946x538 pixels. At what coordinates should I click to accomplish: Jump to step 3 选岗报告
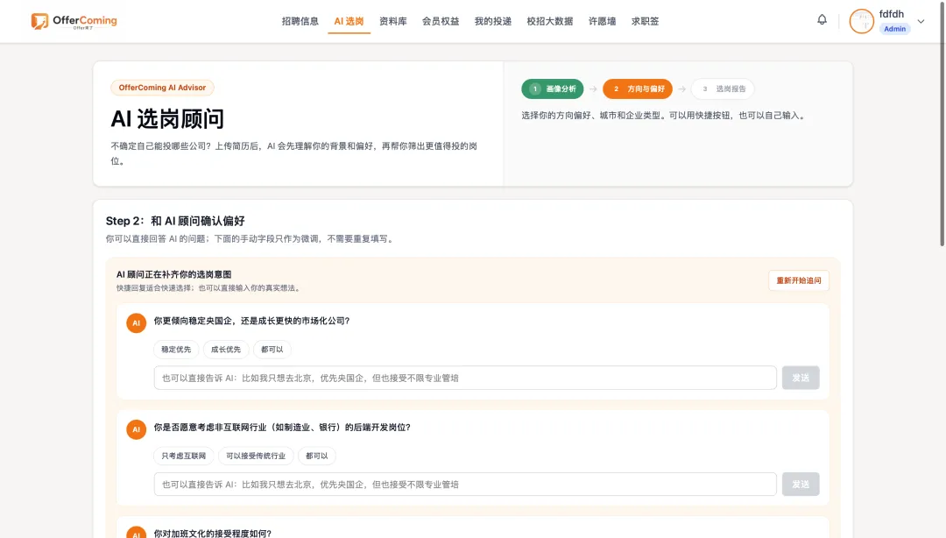coord(723,88)
